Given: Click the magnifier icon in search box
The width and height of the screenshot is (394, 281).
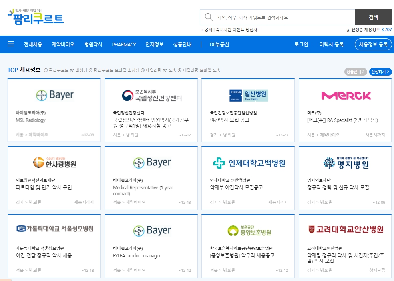Looking at the screenshot, I should (x=208, y=17).
